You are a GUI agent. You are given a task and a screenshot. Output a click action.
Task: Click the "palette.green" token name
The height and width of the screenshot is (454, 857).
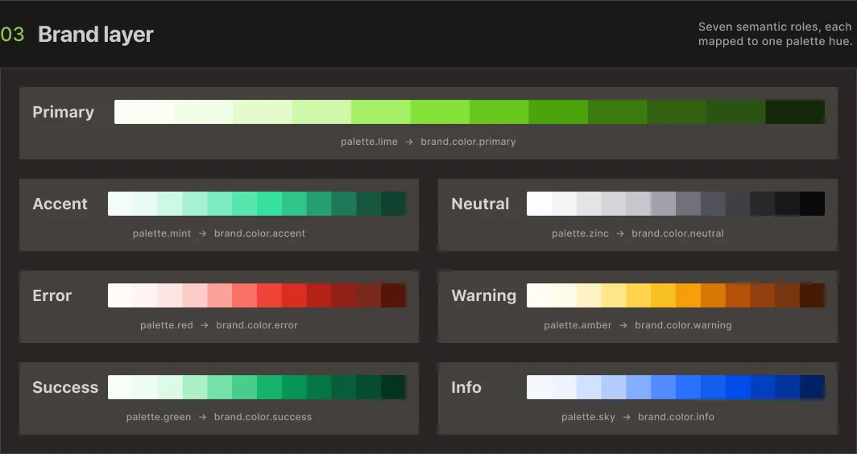tap(159, 418)
